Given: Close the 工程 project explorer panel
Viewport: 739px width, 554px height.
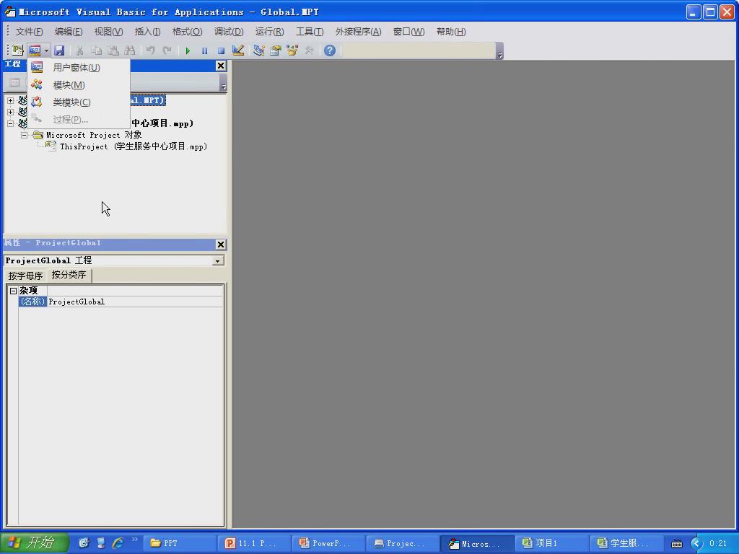Looking at the screenshot, I should [221, 66].
